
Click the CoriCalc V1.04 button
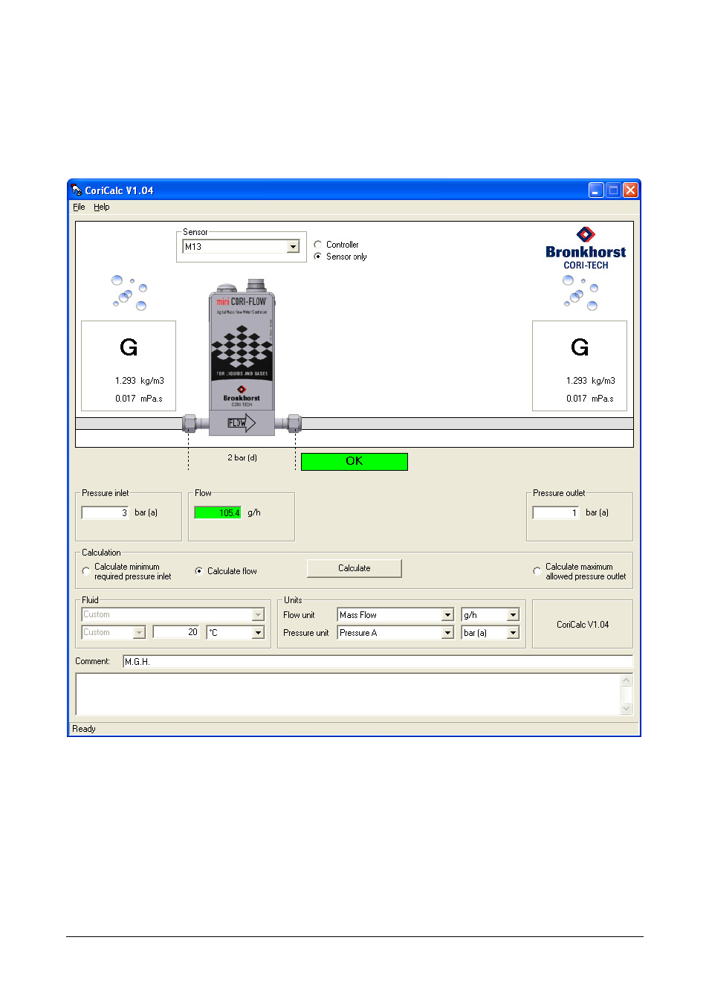coord(583,625)
